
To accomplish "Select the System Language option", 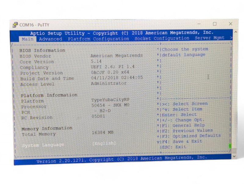I will click(43, 145).
